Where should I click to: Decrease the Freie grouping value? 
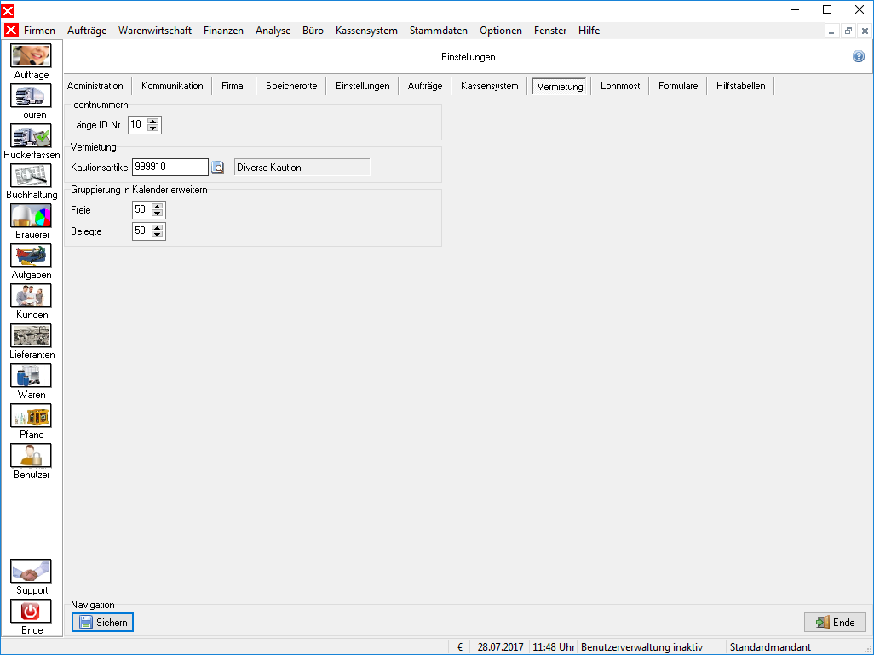(x=158, y=214)
